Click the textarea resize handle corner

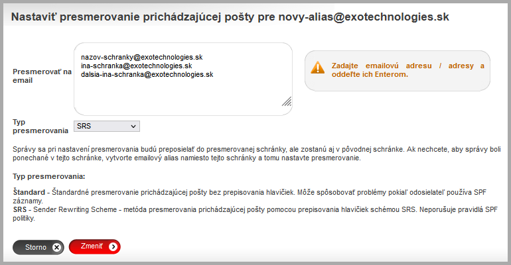tap(287, 101)
